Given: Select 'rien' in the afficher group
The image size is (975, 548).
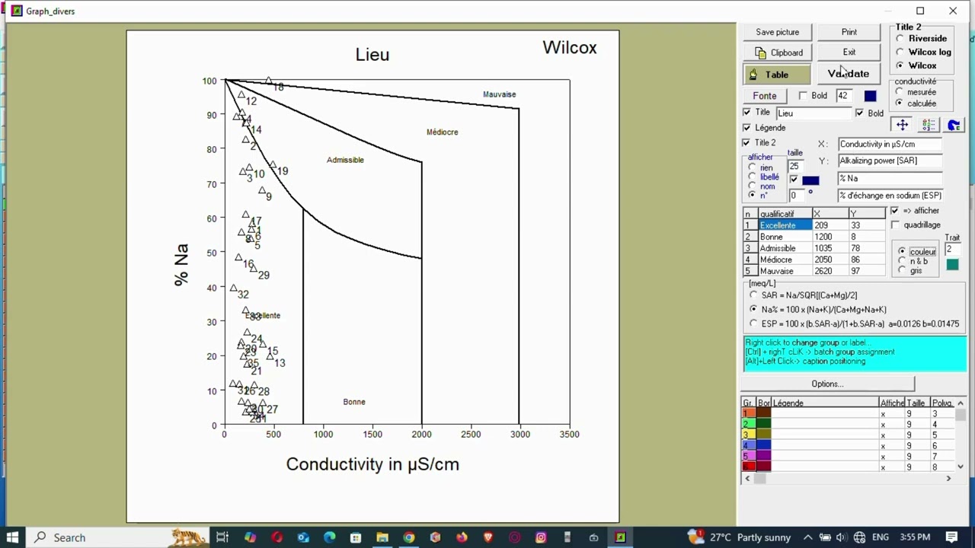Looking at the screenshot, I should click(753, 167).
